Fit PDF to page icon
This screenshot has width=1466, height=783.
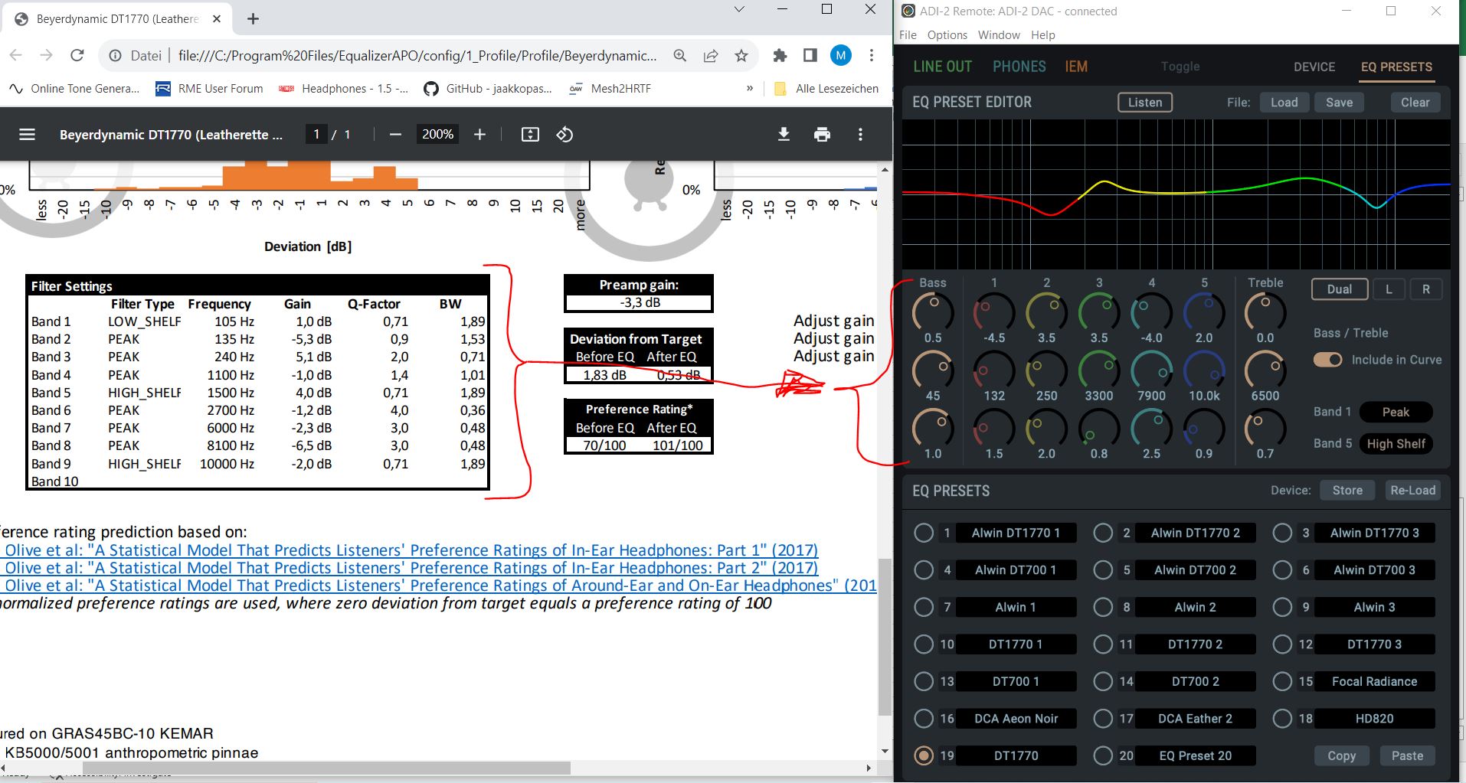(530, 135)
